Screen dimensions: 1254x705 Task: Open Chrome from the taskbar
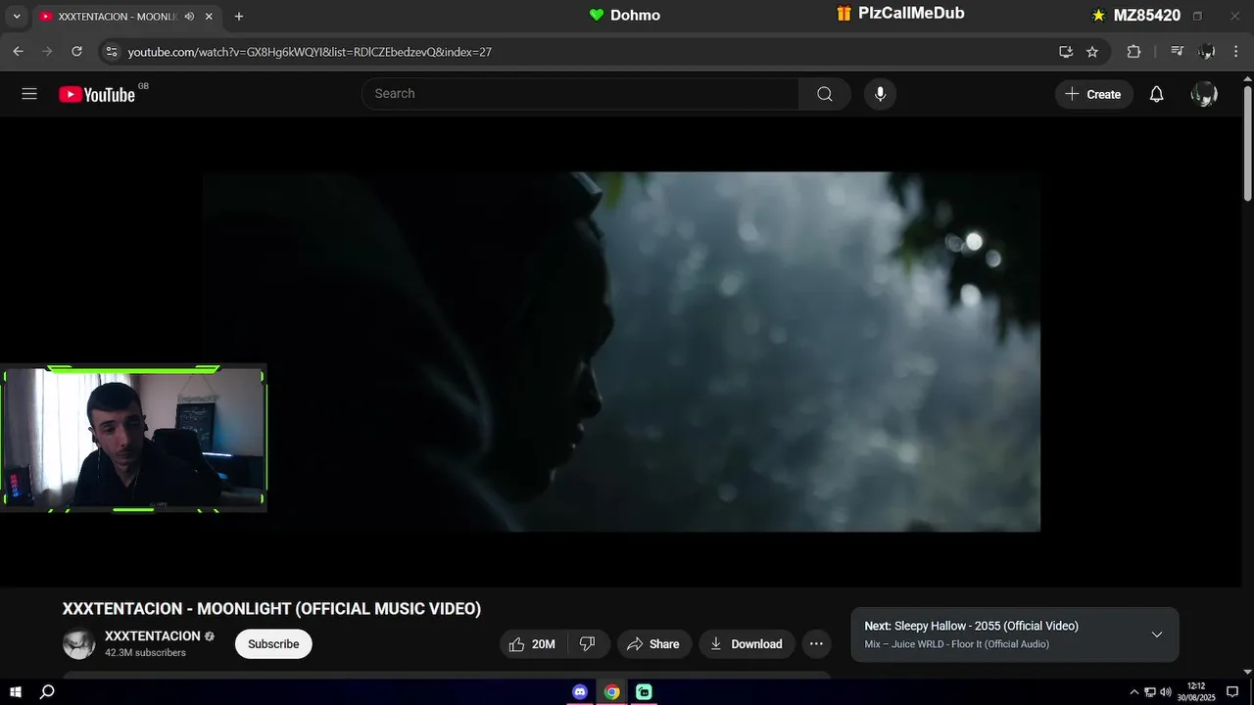(x=611, y=691)
